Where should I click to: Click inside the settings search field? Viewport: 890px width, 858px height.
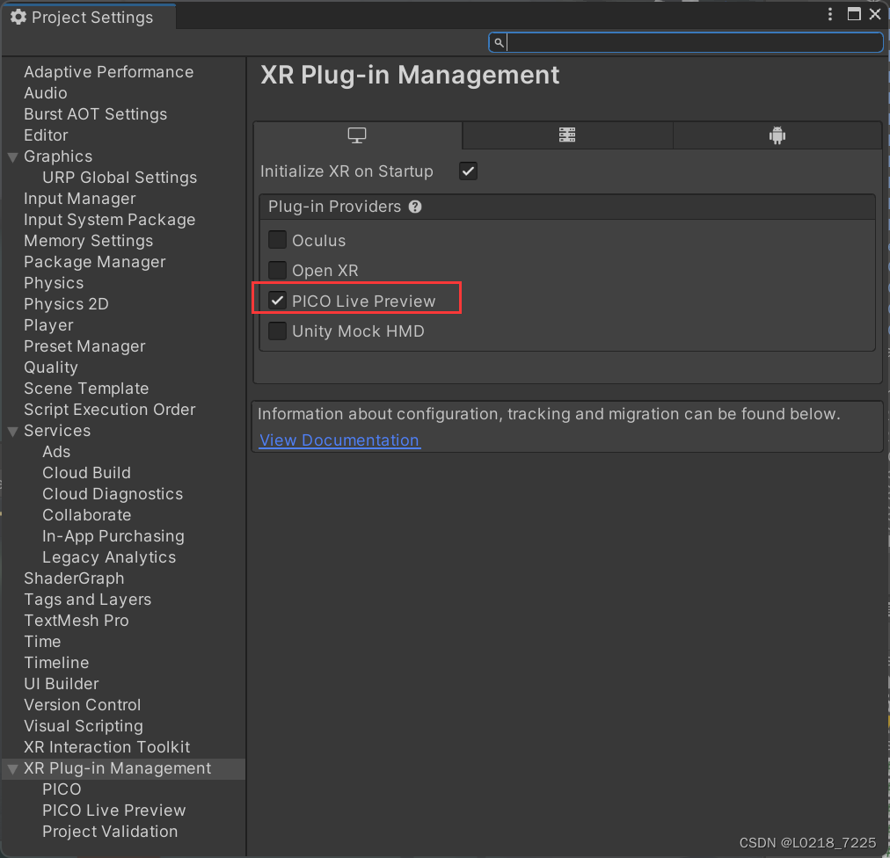point(686,41)
